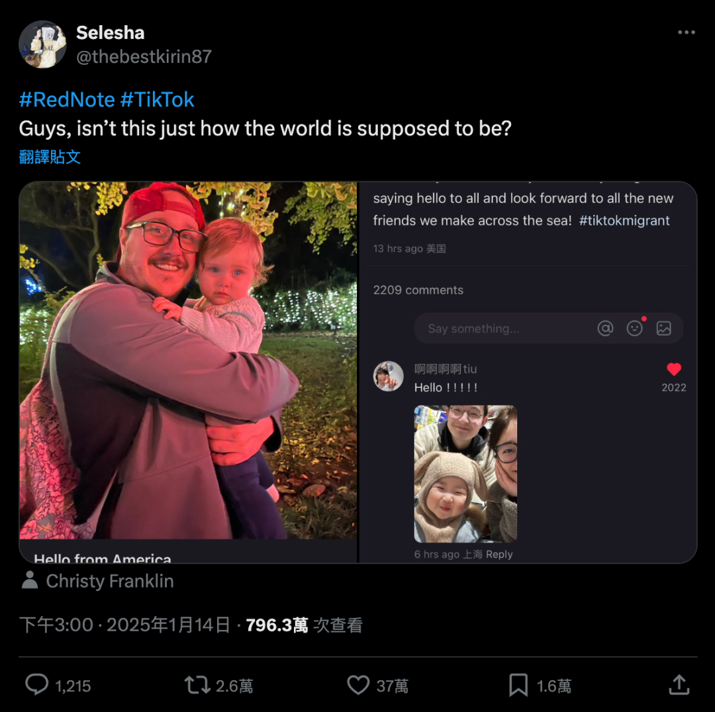
Task: Click the 翻譯貼文 translate post link
Action: 50,157
